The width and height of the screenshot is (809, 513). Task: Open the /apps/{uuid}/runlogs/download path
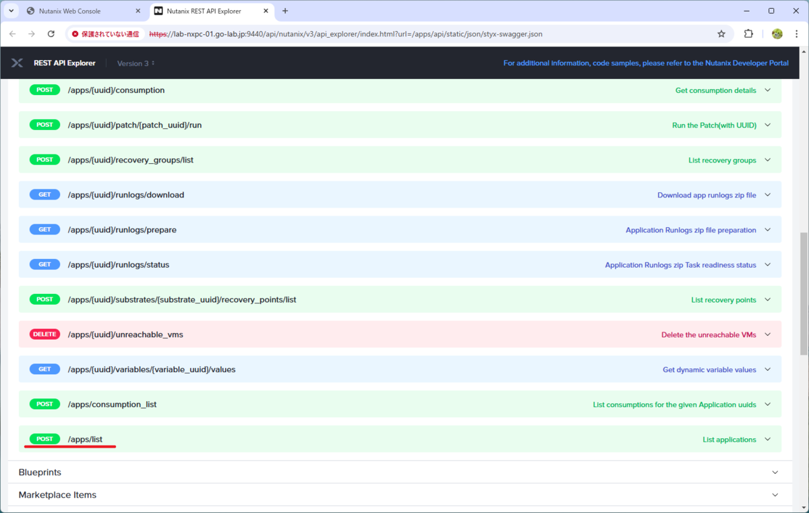(126, 195)
